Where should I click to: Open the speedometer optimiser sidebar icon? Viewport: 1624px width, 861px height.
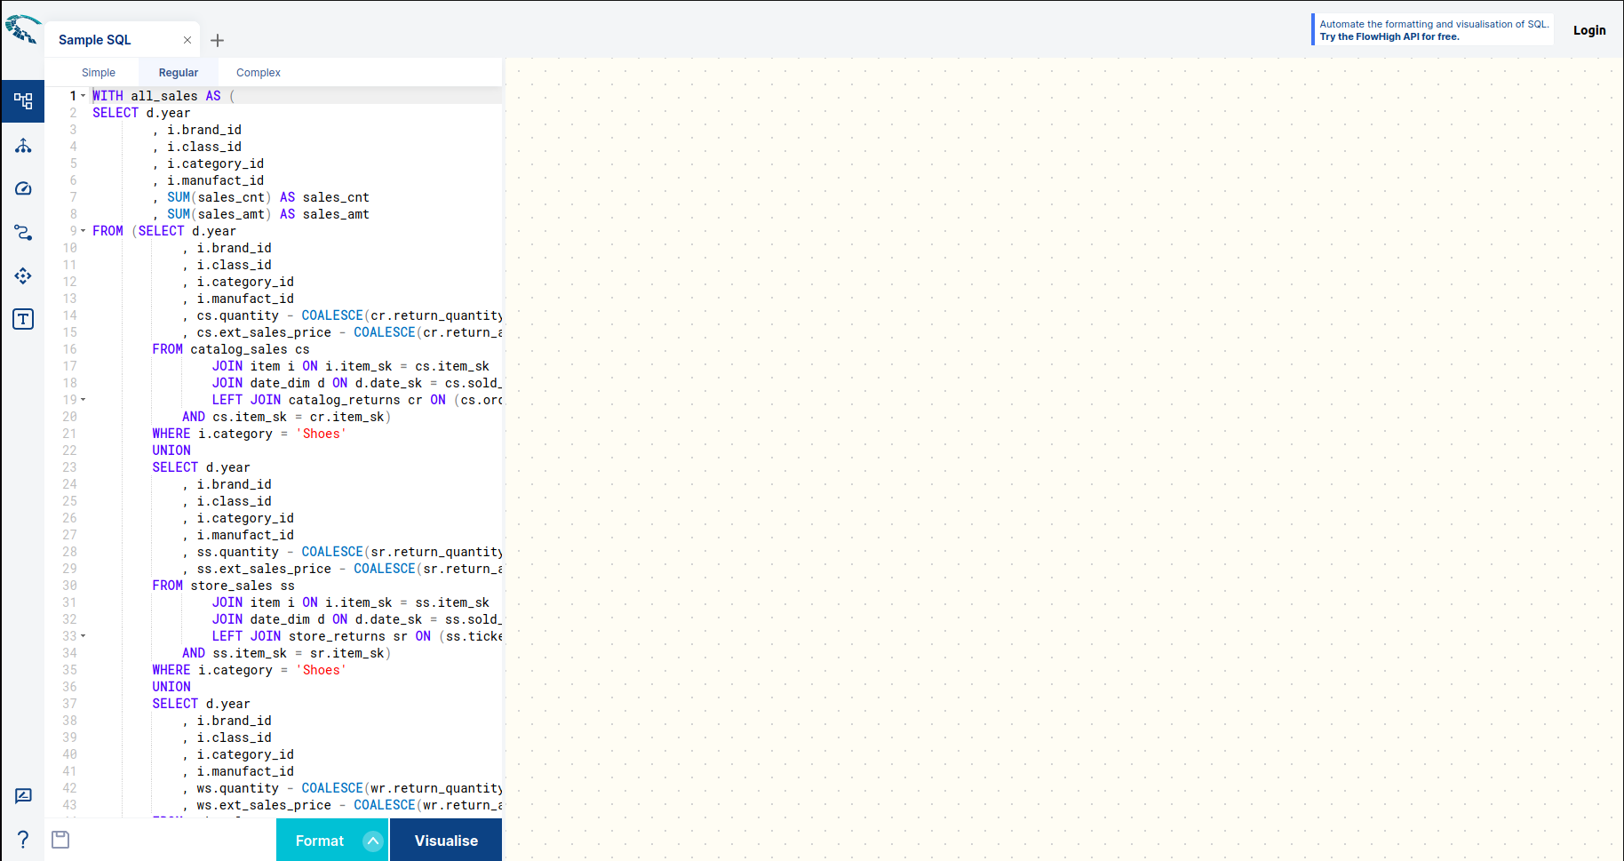(x=23, y=188)
